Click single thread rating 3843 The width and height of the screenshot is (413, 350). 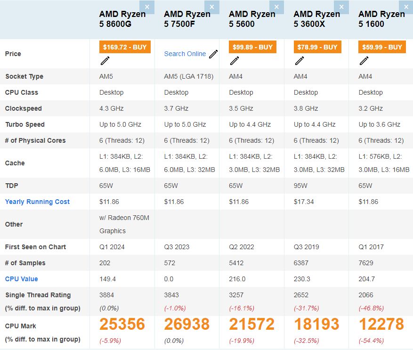pos(171,295)
